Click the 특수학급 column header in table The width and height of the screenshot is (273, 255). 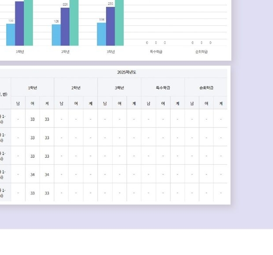click(x=163, y=88)
